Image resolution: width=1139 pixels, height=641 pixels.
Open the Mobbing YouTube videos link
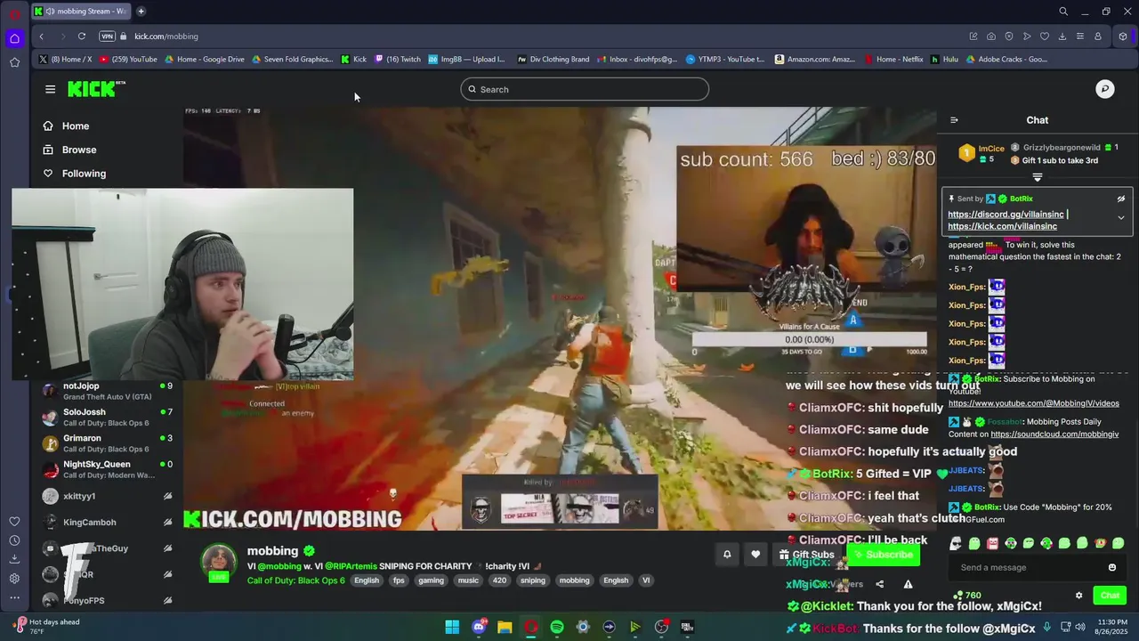[1033, 403]
